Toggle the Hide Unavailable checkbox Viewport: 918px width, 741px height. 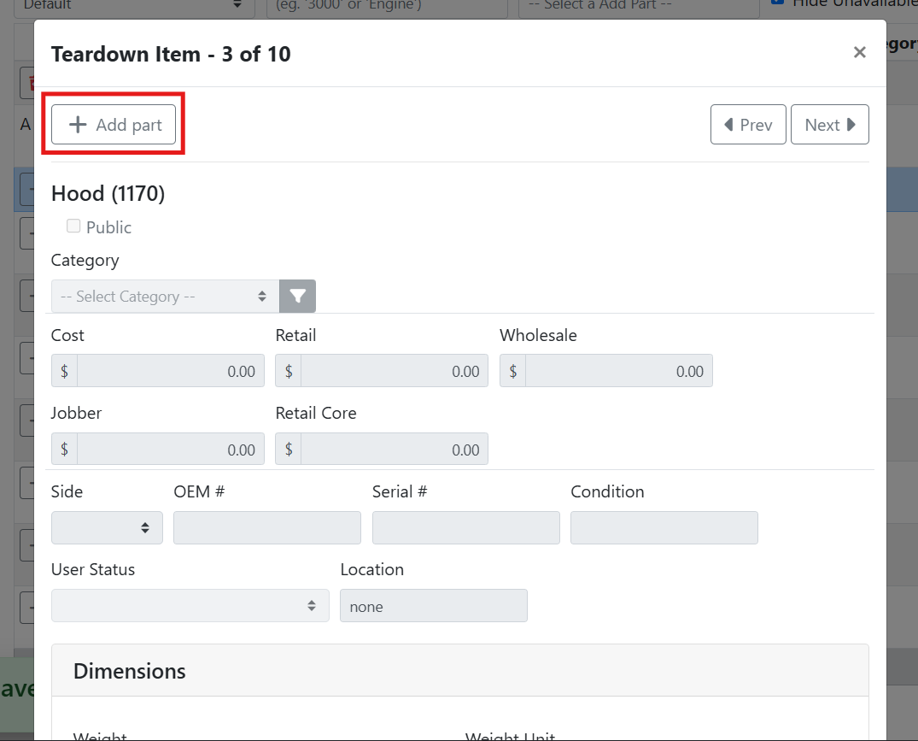[776, 3]
